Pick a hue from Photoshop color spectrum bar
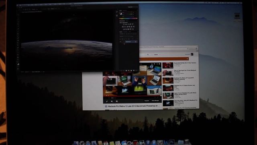This screenshot has width=257, height=145. 128,19
